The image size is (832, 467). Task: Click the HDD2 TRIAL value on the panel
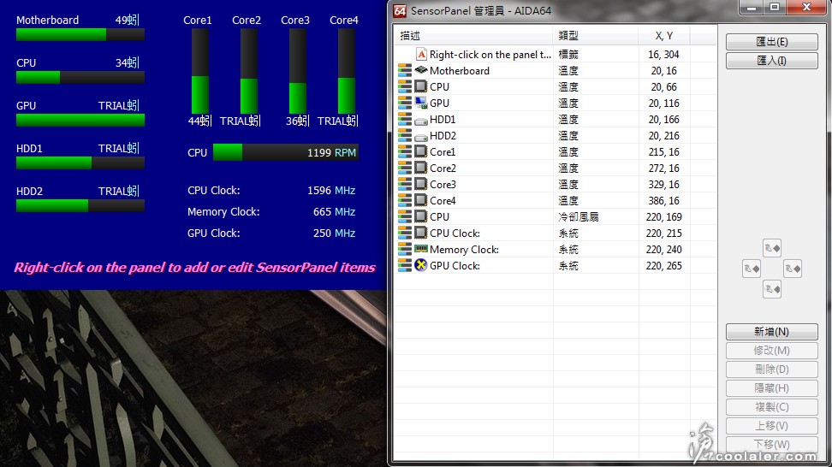pos(119,191)
